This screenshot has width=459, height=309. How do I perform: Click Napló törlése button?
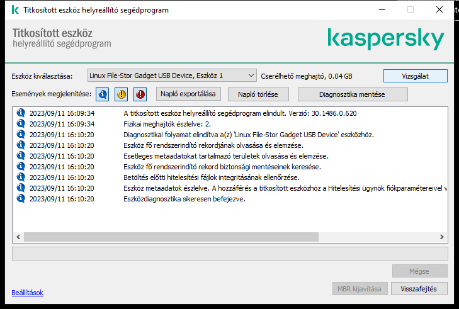click(x=258, y=94)
